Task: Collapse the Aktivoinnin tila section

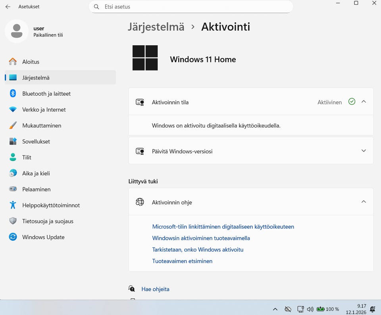Action: [x=364, y=102]
